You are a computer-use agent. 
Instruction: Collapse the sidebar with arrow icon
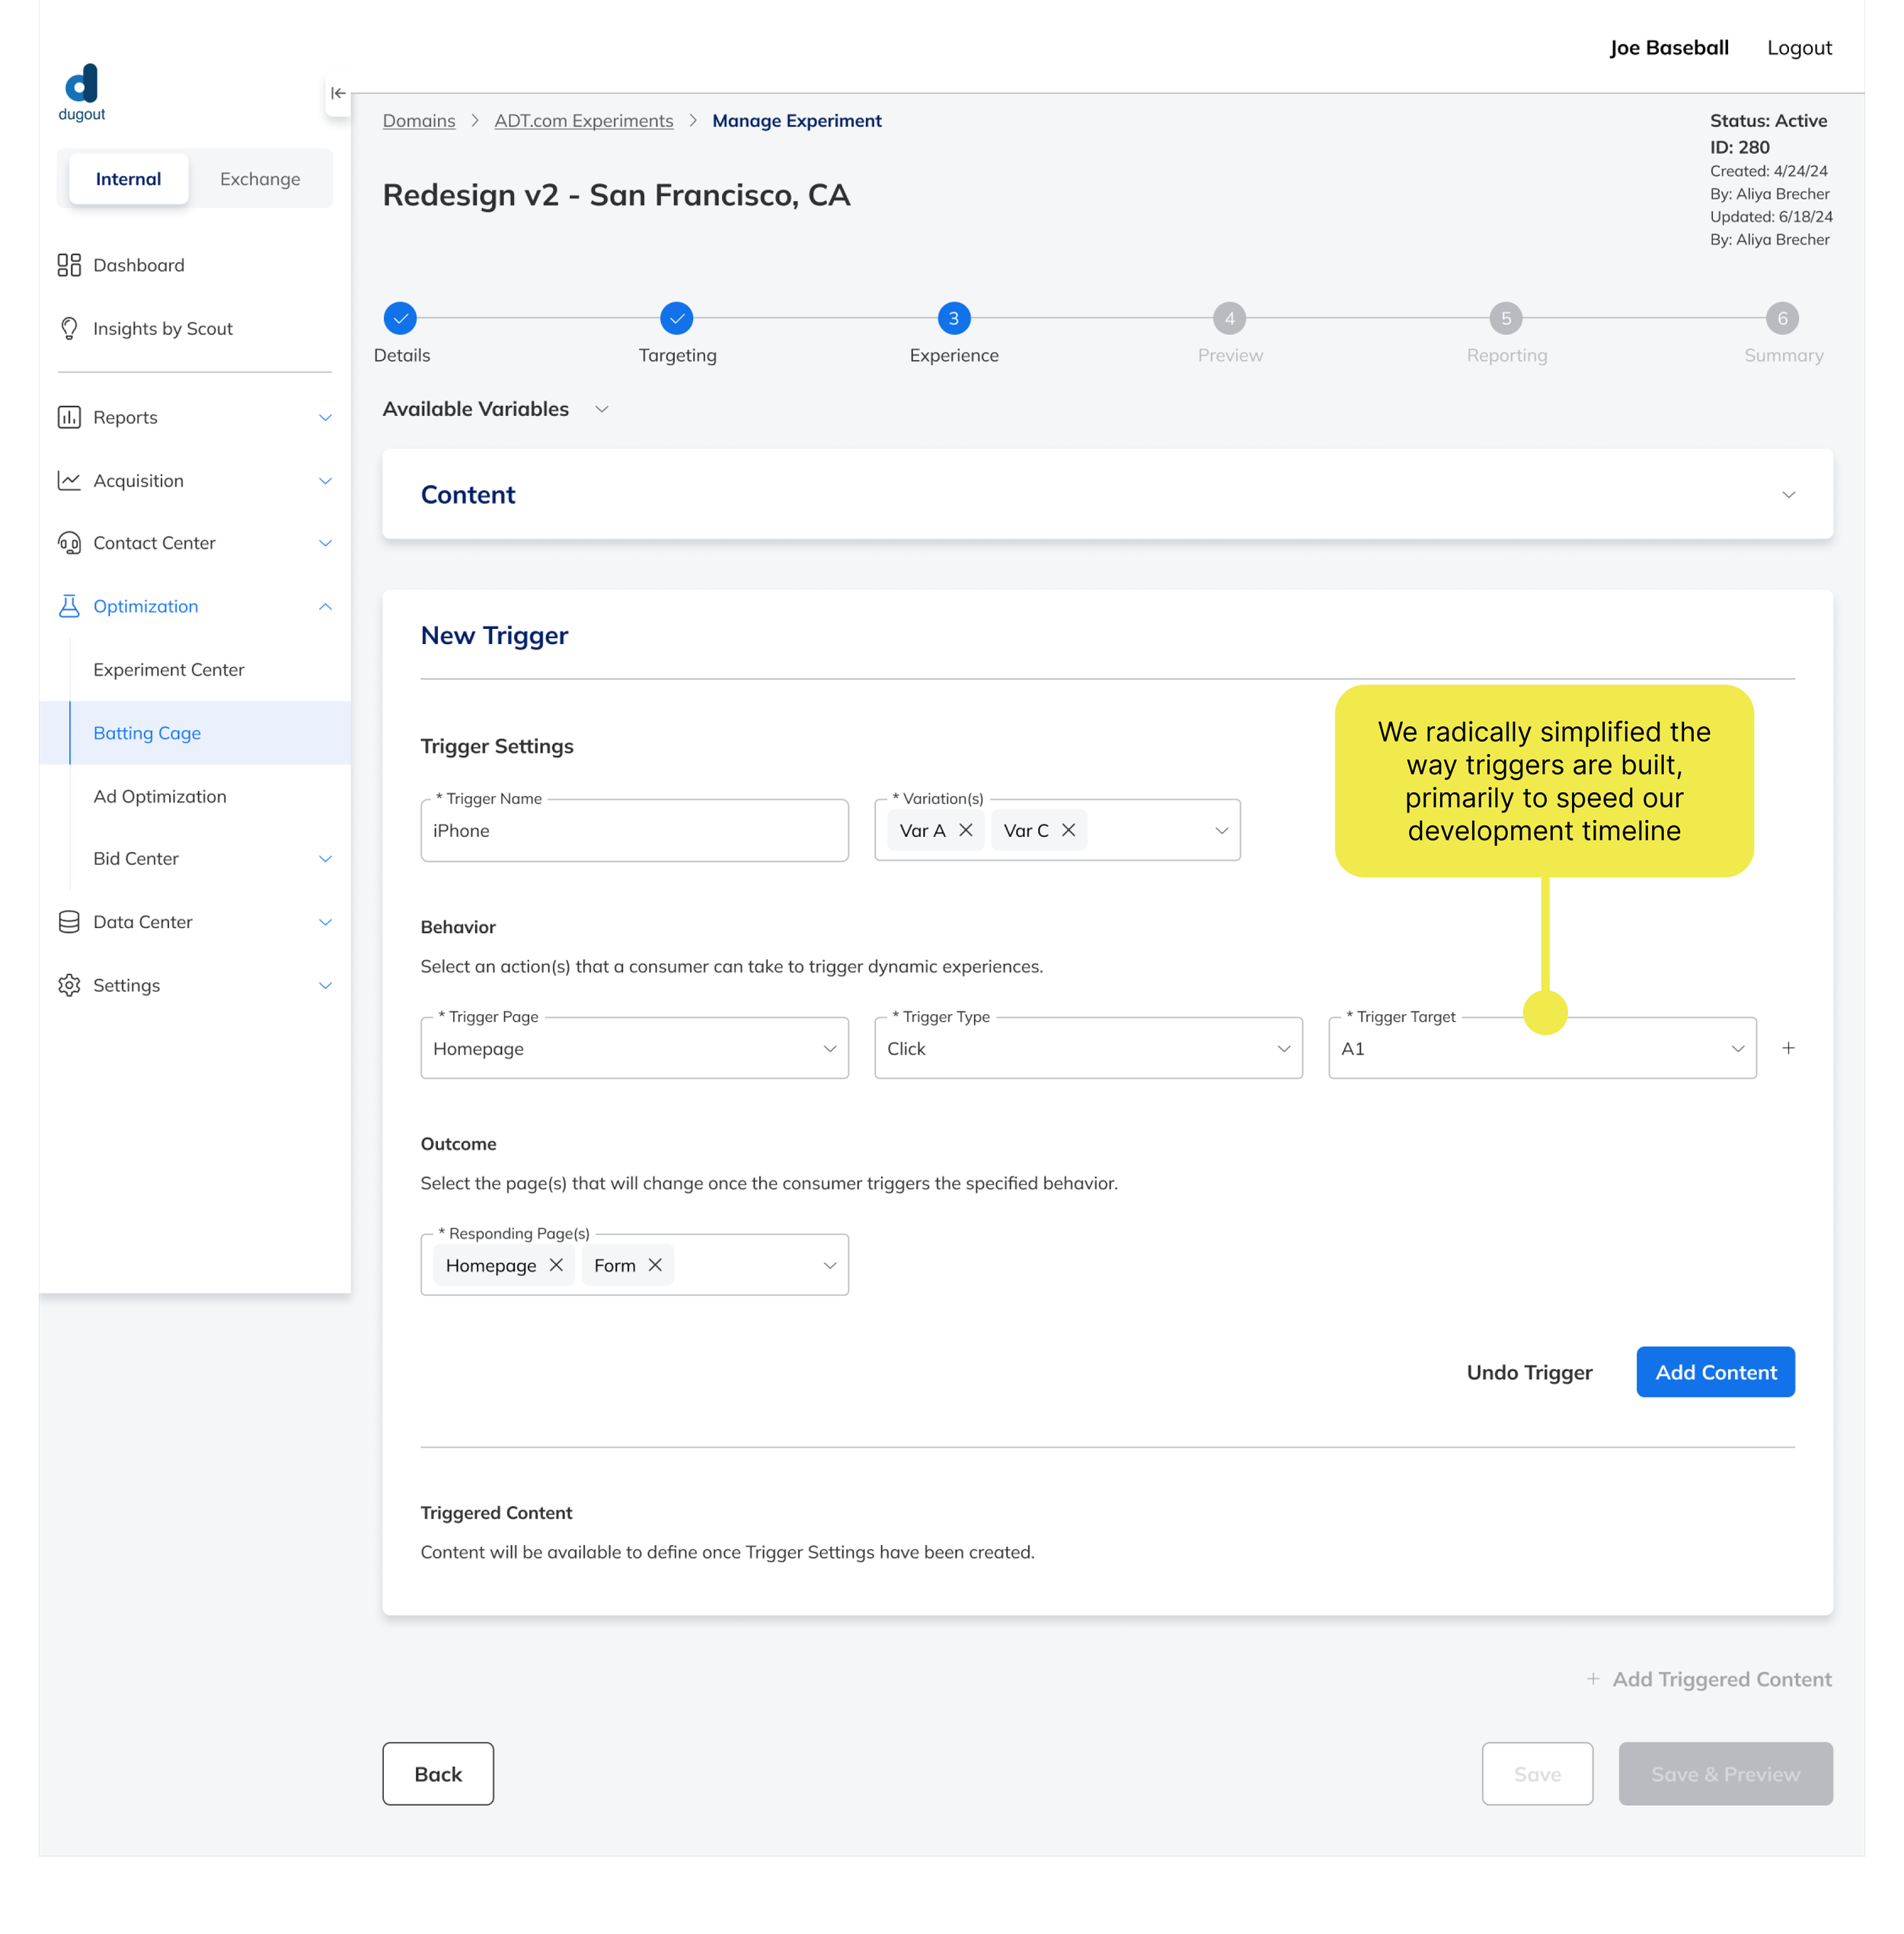[x=338, y=93]
